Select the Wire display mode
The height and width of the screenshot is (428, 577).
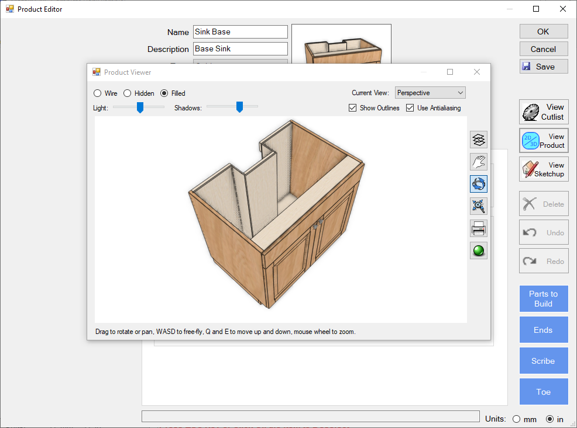98,93
